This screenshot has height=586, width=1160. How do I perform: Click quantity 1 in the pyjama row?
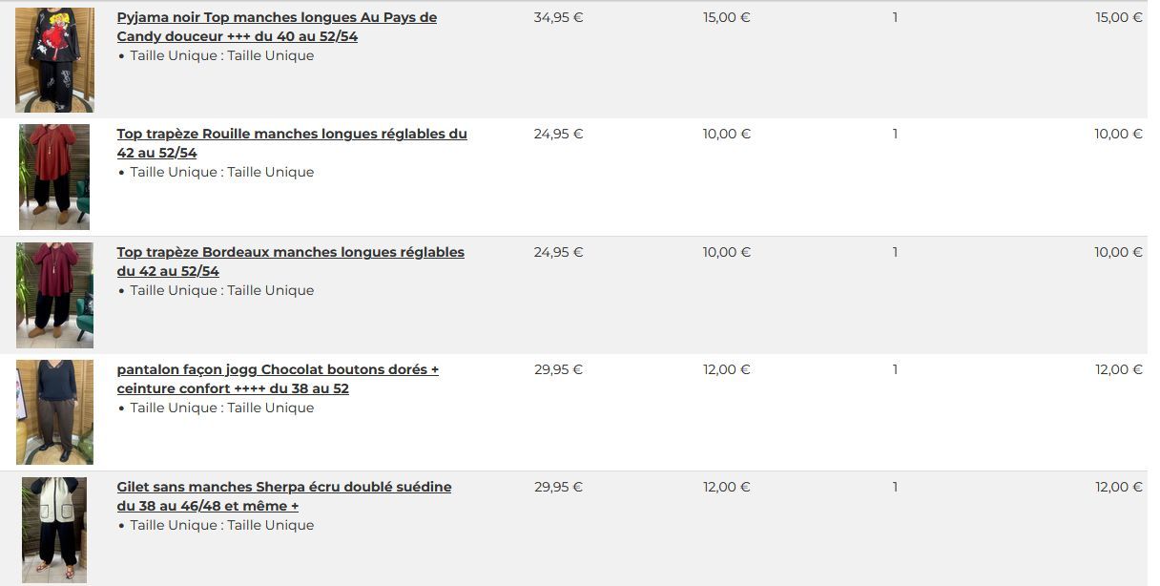(x=895, y=17)
